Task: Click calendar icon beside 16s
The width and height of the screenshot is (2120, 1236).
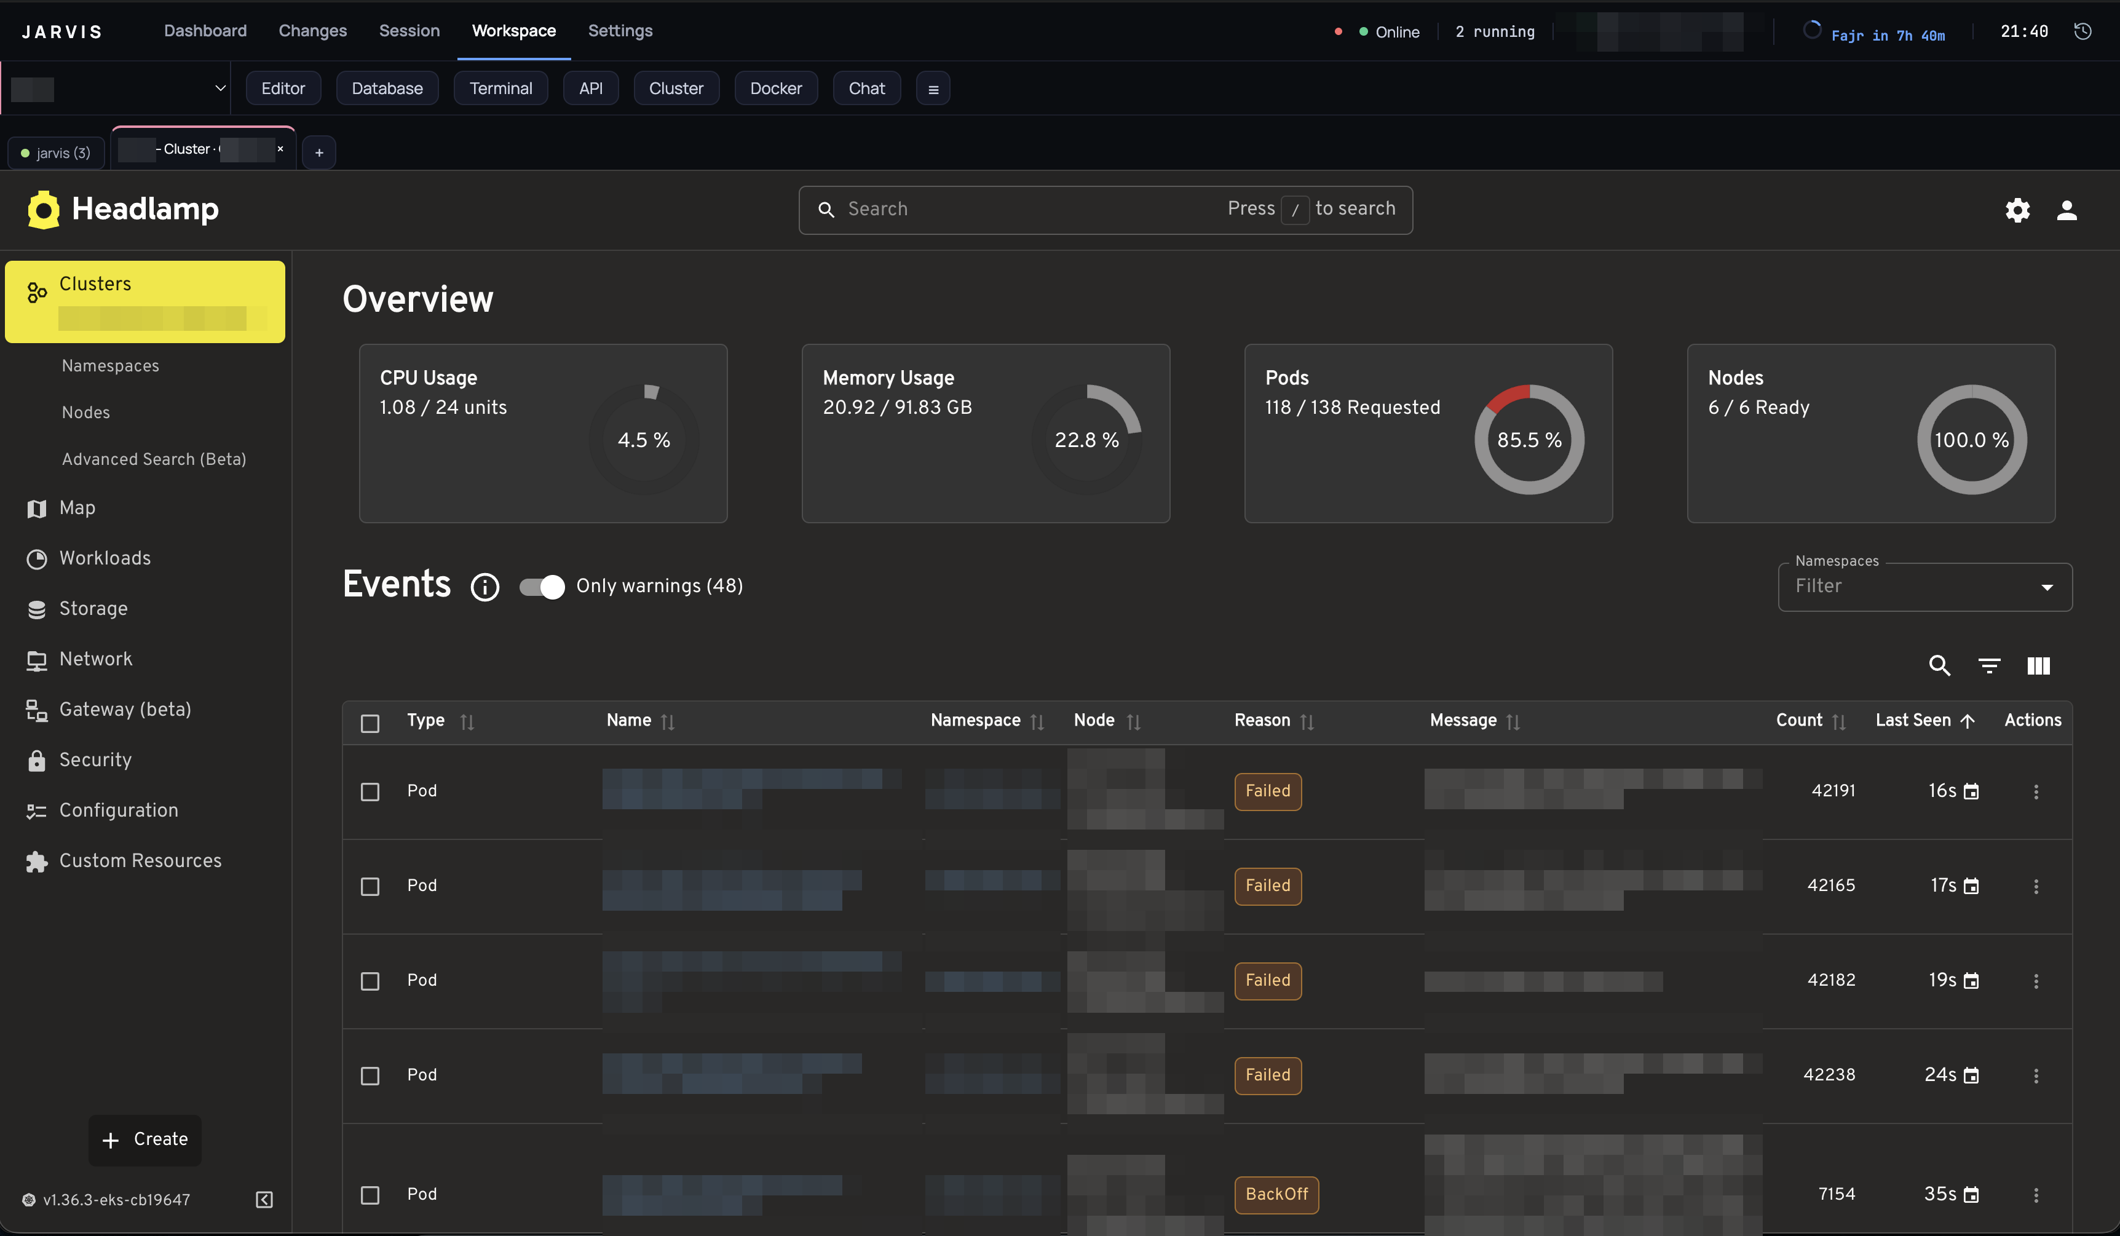Action: point(1971,791)
